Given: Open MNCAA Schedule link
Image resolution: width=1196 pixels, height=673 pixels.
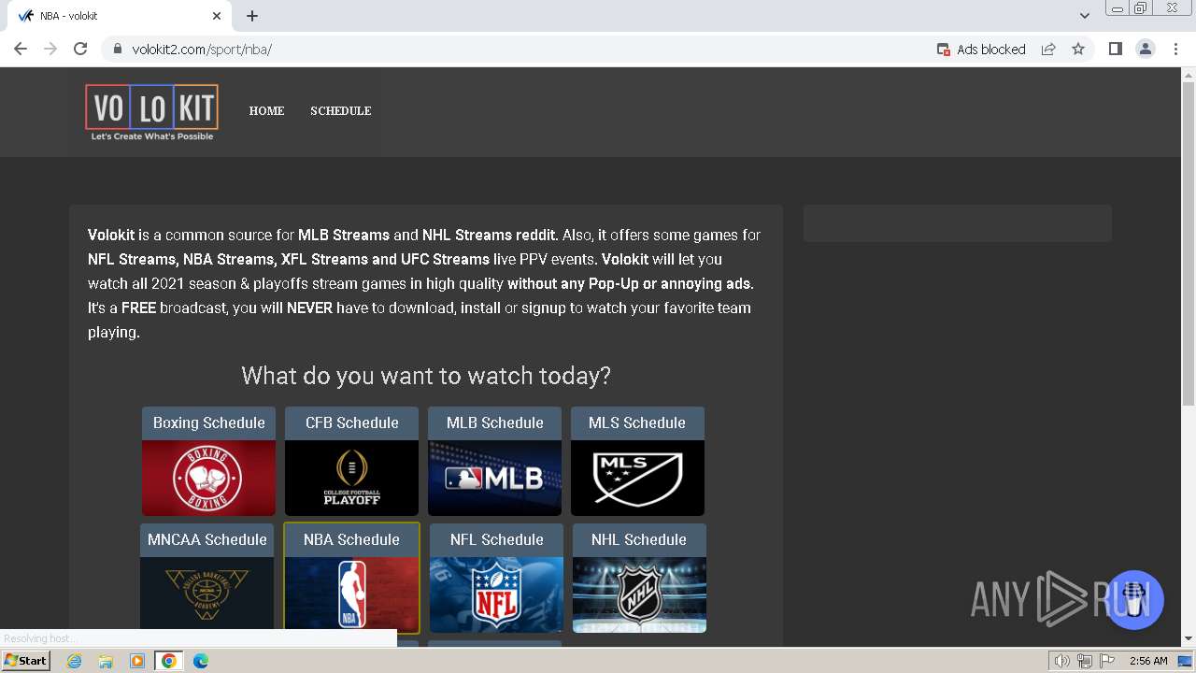Looking at the screenshot, I should click(207, 539).
